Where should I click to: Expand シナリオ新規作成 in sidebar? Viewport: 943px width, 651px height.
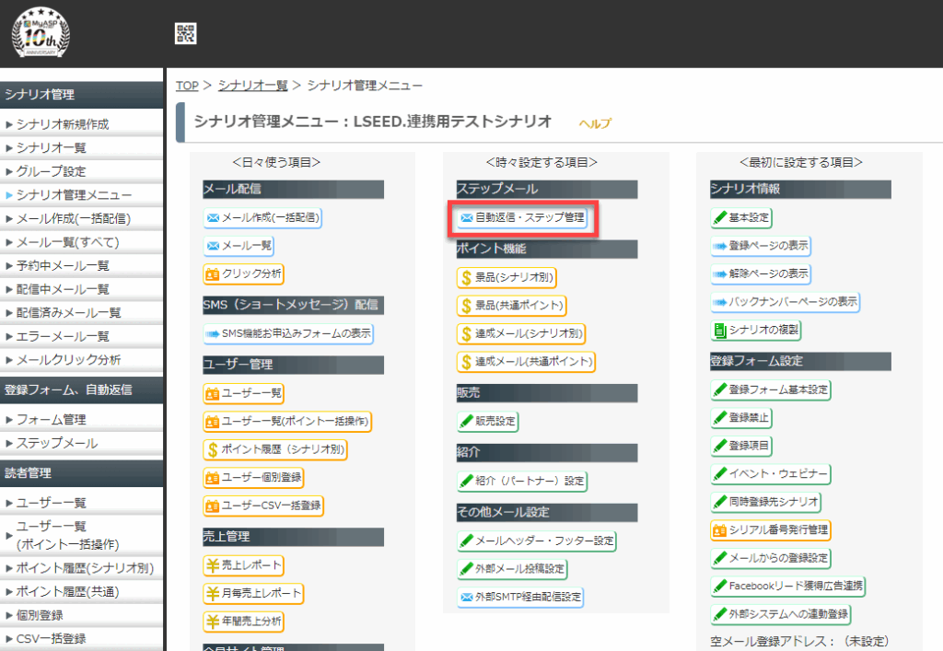pyautogui.click(x=63, y=123)
